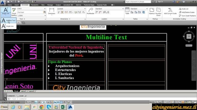Click Sign In
The image size is (197, 110).
(159, 2)
